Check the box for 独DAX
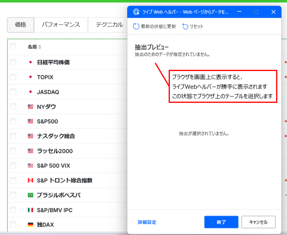 click(13, 224)
